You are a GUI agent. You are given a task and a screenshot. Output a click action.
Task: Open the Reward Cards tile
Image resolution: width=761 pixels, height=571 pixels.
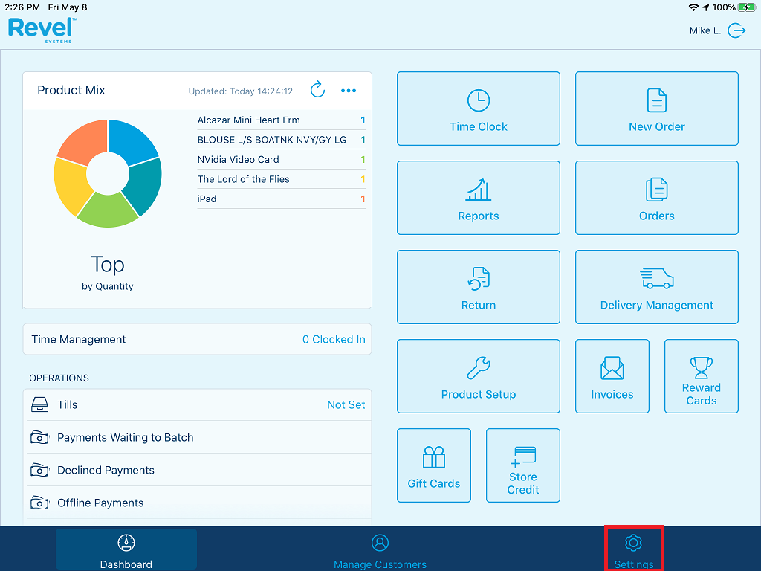pos(701,376)
